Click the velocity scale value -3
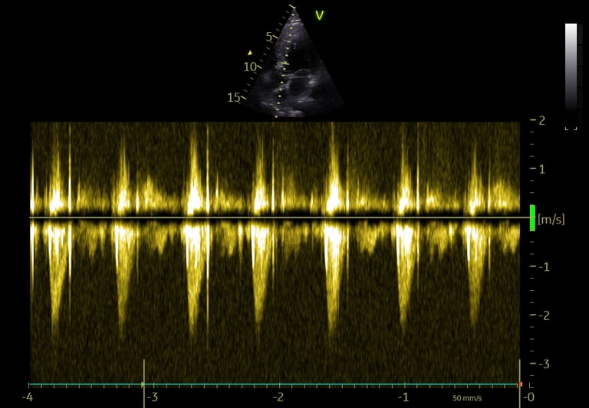 [x=543, y=364]
